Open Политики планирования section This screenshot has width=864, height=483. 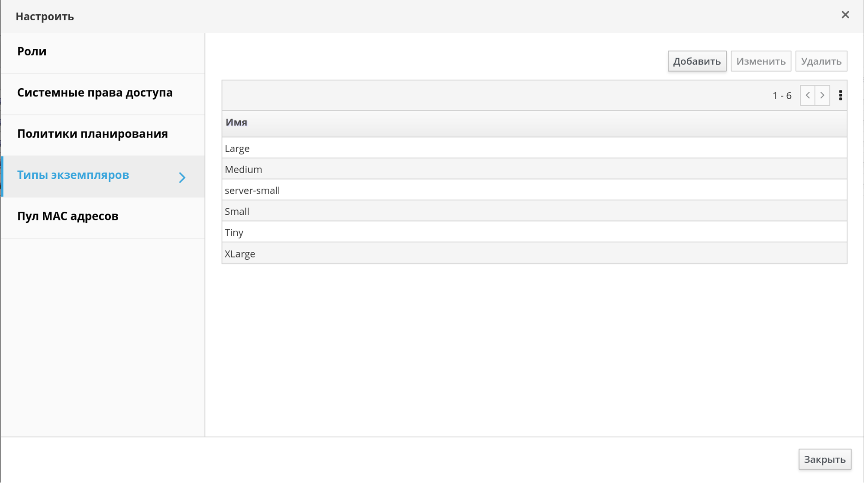[92, 134]
